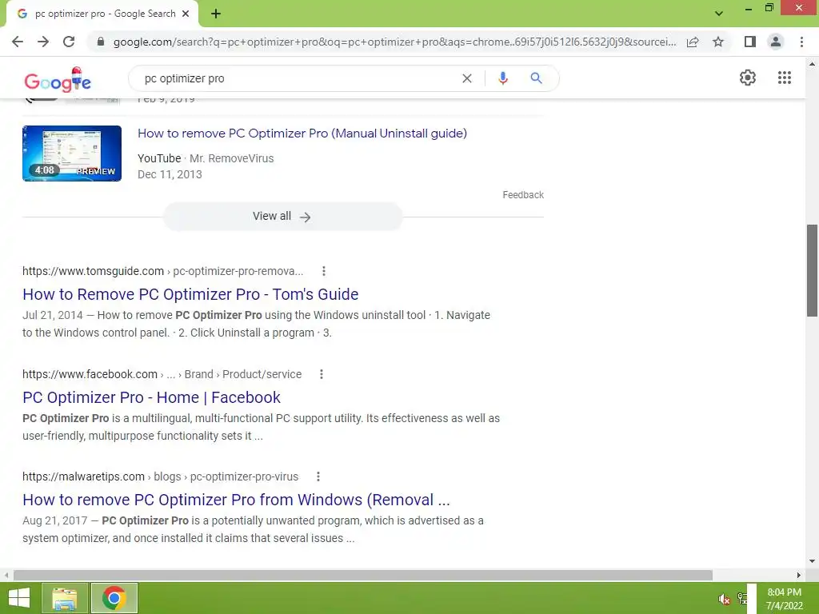Go back to the previous page
Viewport: 819px width, 614px height.
coord(18,42)
